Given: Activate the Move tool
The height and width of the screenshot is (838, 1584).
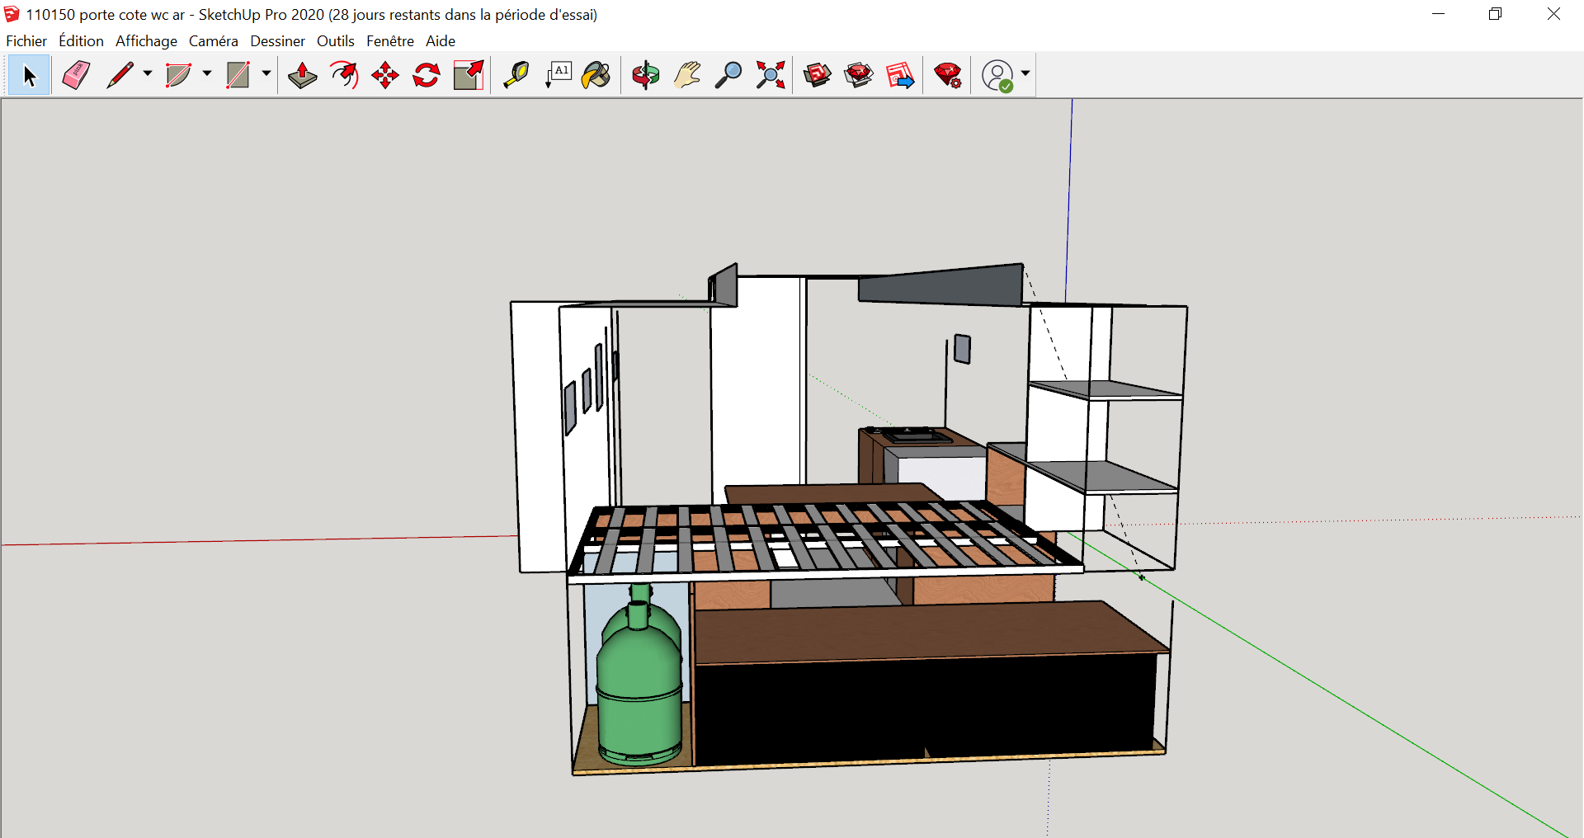Looking at the screenshot, I should click(385, 75).
